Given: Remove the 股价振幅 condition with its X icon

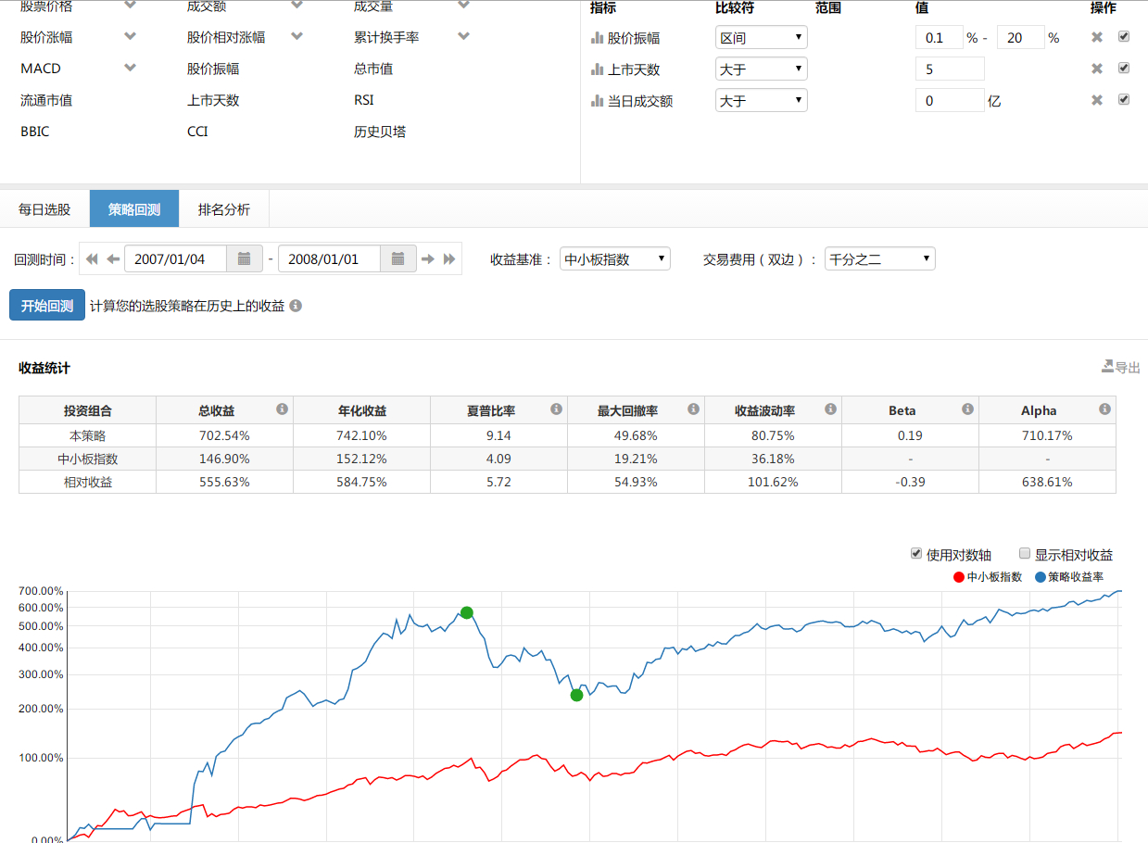Looking at the screenshot, I should click(x=1097, y=38).
